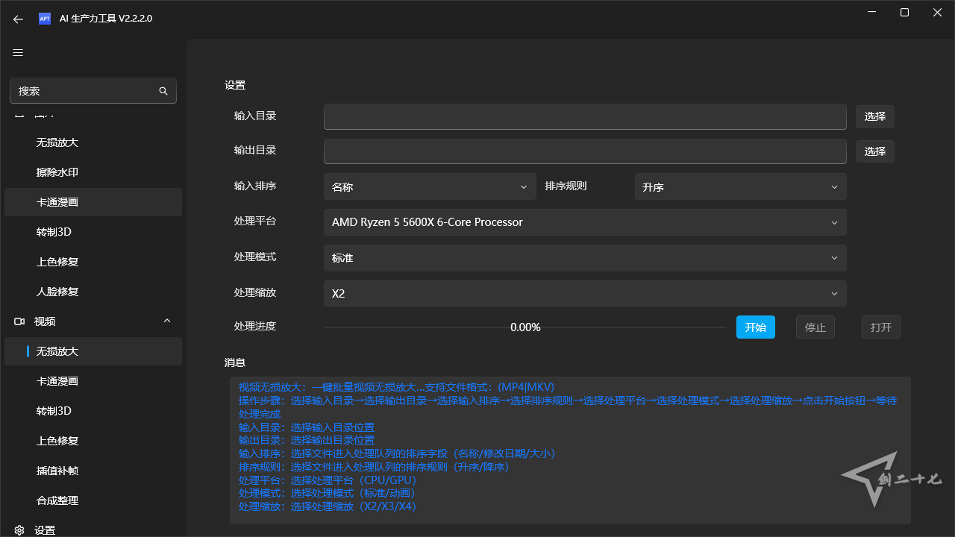Click 选择 button for 输入目录

[875, 116]
